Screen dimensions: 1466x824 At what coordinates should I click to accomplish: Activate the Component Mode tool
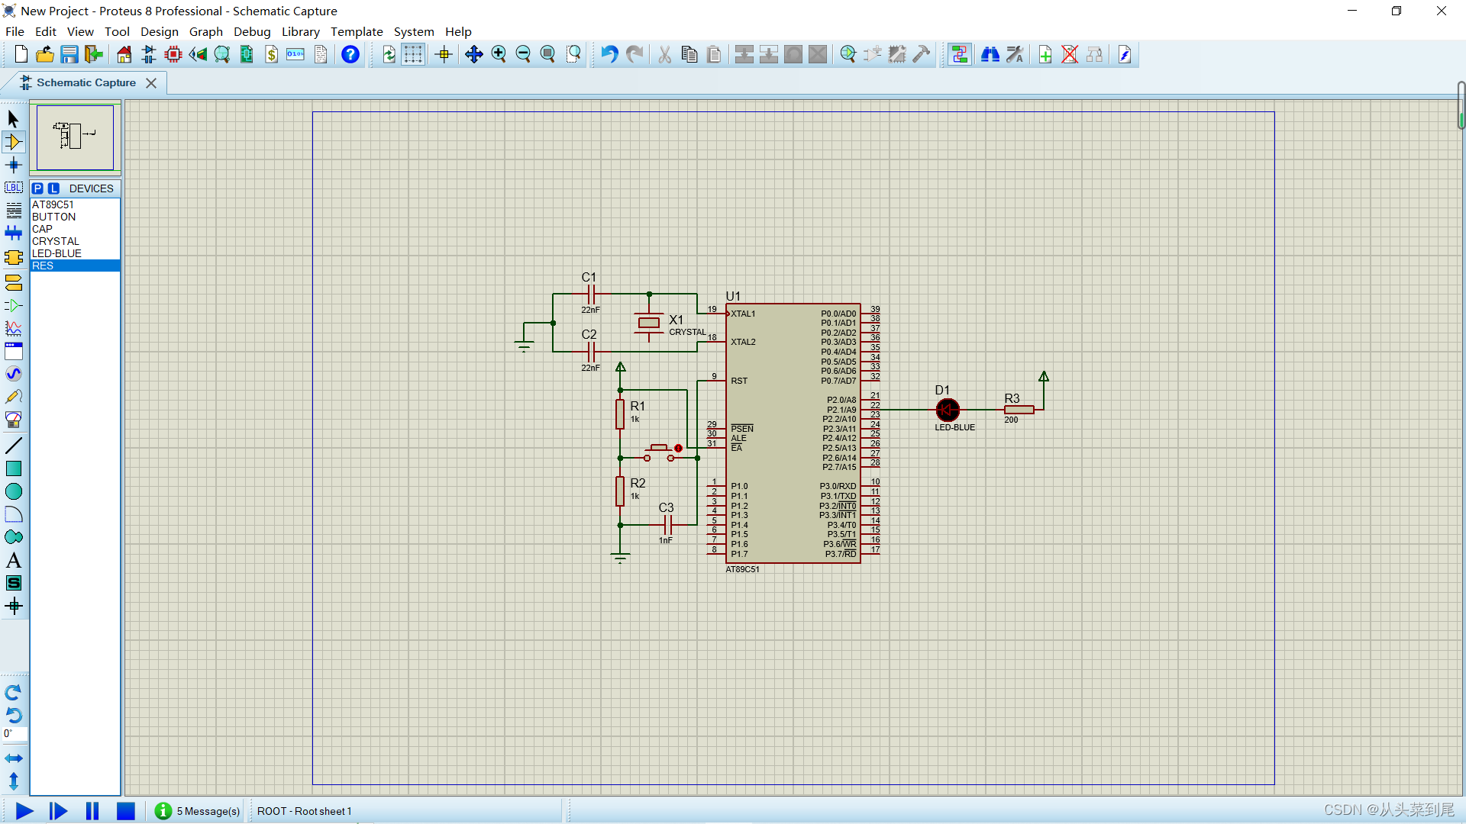click(13, 142)
